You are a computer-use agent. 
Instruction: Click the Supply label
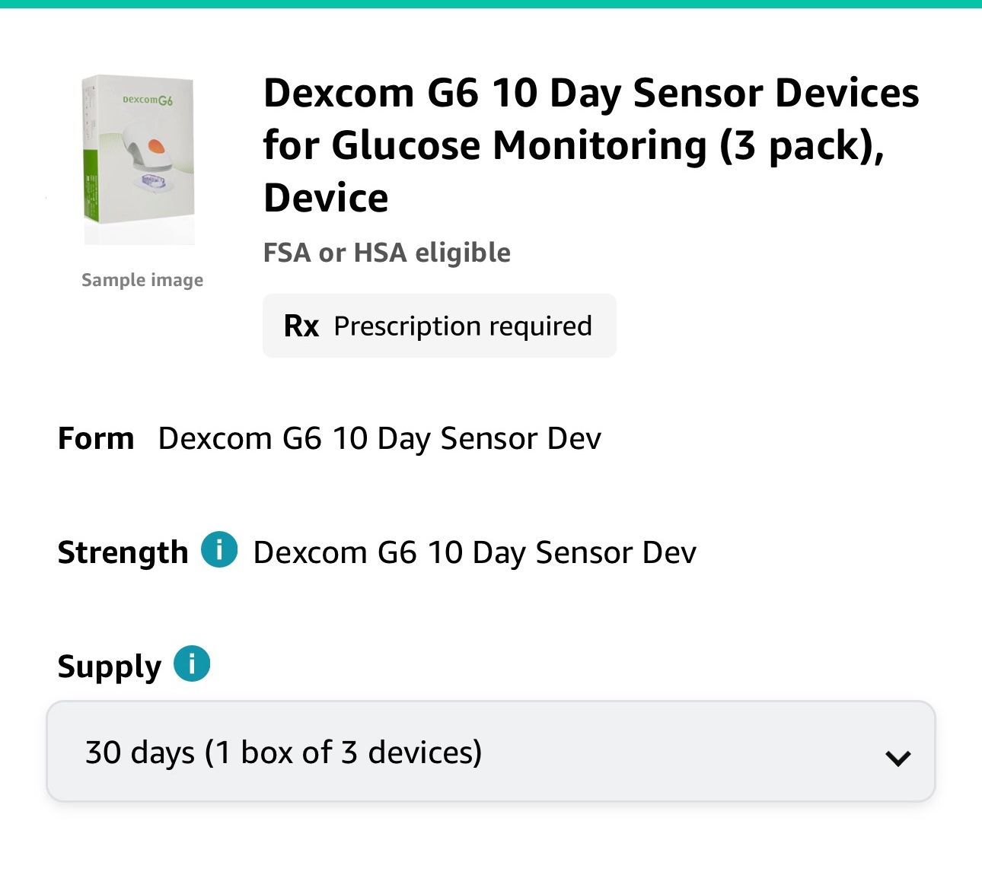pos(110,667)
